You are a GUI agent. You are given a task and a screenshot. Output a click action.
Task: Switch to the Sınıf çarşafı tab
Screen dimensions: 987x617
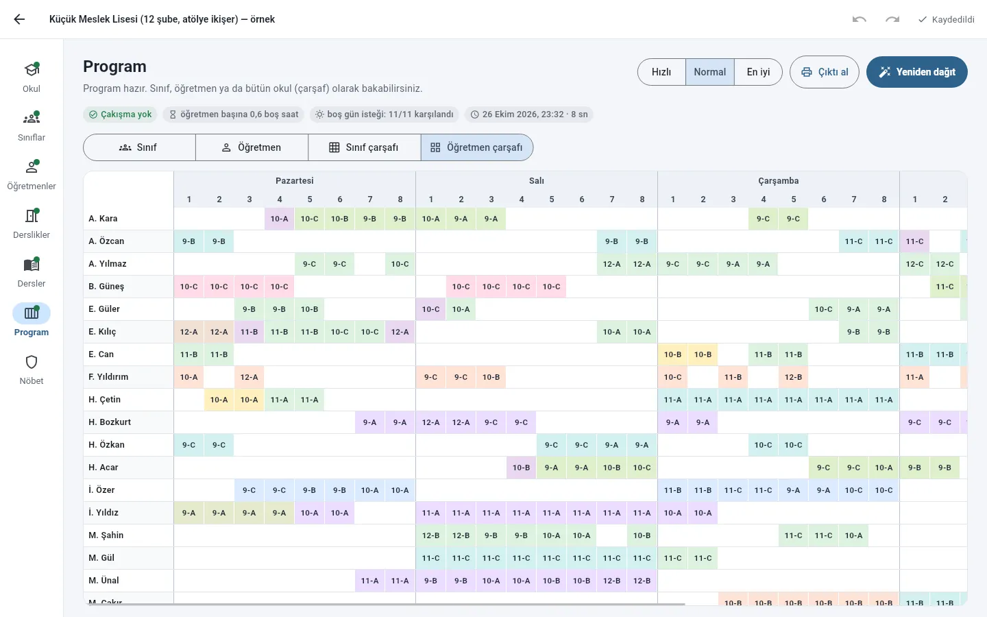click(x=364, y=147)
